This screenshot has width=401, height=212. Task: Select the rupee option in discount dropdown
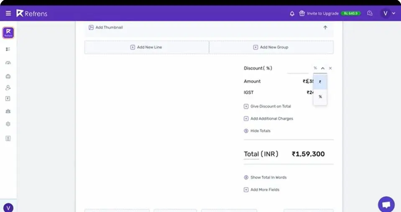click(x=320, y=82)
